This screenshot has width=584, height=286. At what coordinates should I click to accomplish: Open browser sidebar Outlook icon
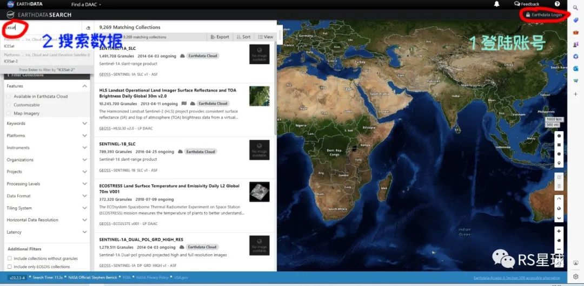[x=576, y=69]
